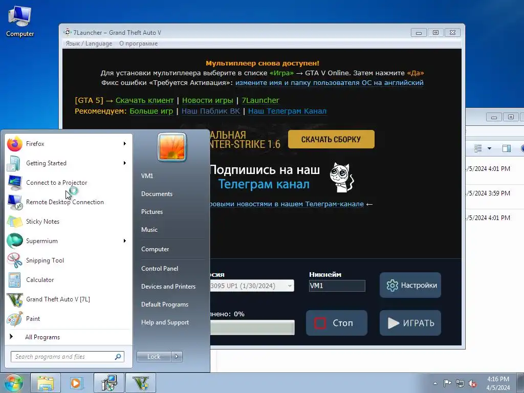Open the taskbar clock and date

(498, 383)
